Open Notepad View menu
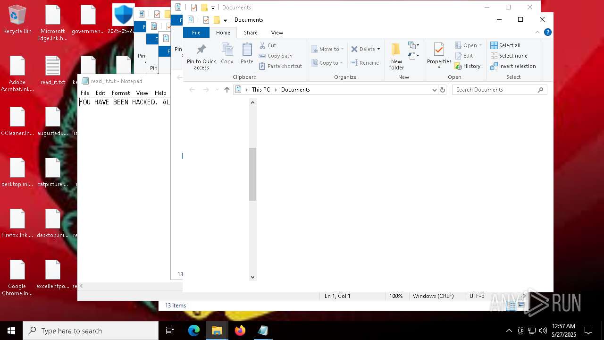 142,93
